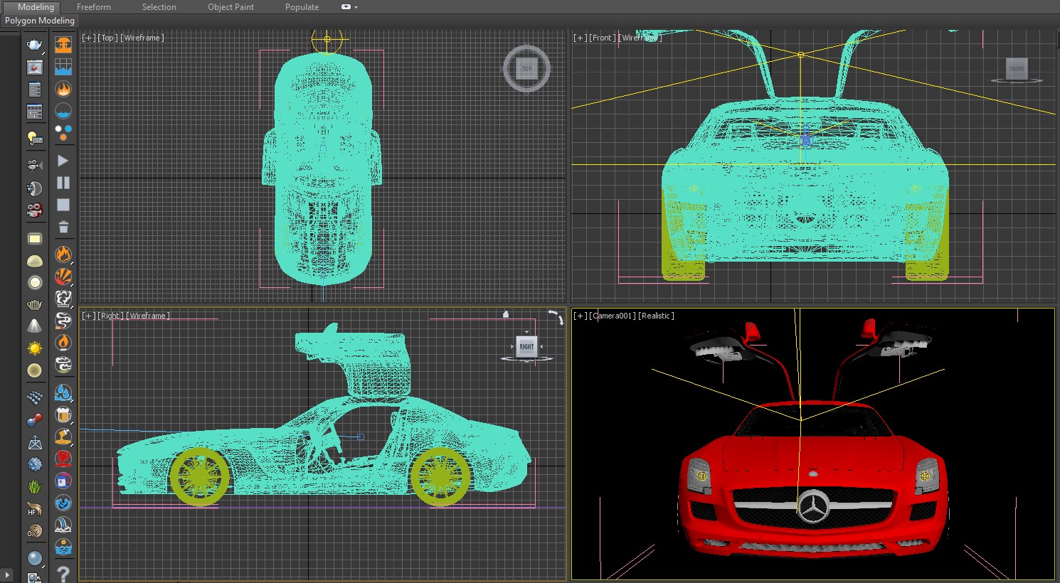Screen dimensions: 1060x583
Task: Select the HF hair icon
Action: pyautogui.click(x=34, y=509)
